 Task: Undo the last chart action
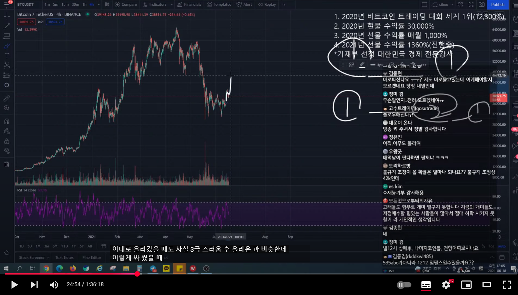(283, 4)
